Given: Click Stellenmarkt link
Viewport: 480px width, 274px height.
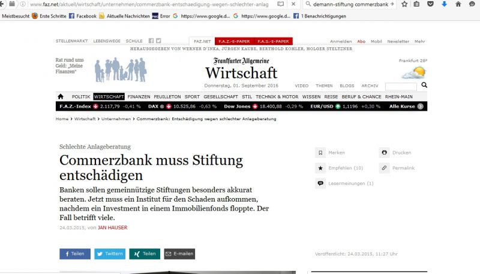Looking at the screenshot, I should point(71,41).
